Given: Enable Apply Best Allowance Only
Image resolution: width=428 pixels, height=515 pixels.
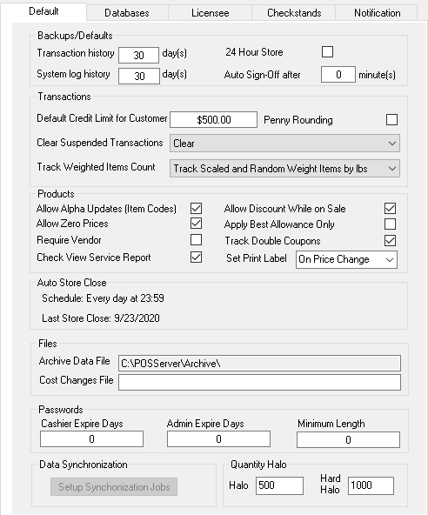Looking at the screenshot, I should point(391,224).
